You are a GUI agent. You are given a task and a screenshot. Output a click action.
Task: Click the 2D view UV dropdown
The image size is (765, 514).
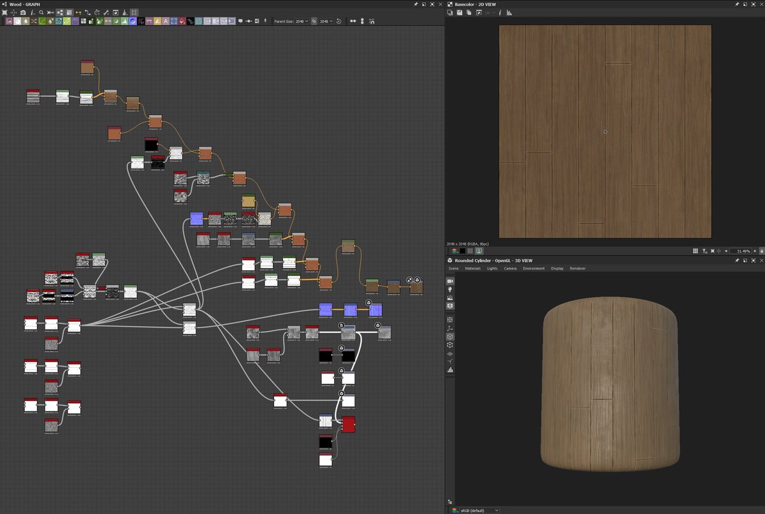pyautogui.click(x=490, y=12)
